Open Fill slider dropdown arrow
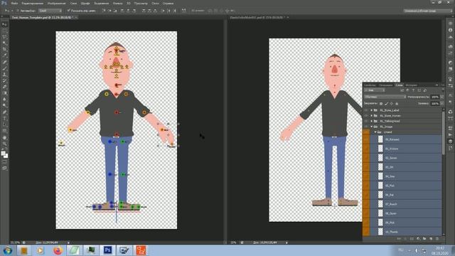The image size is (455, 256). [x=441, y=104]
